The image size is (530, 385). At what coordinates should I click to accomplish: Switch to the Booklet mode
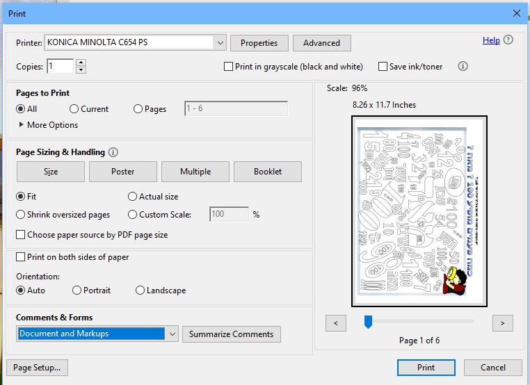[268, 172]
